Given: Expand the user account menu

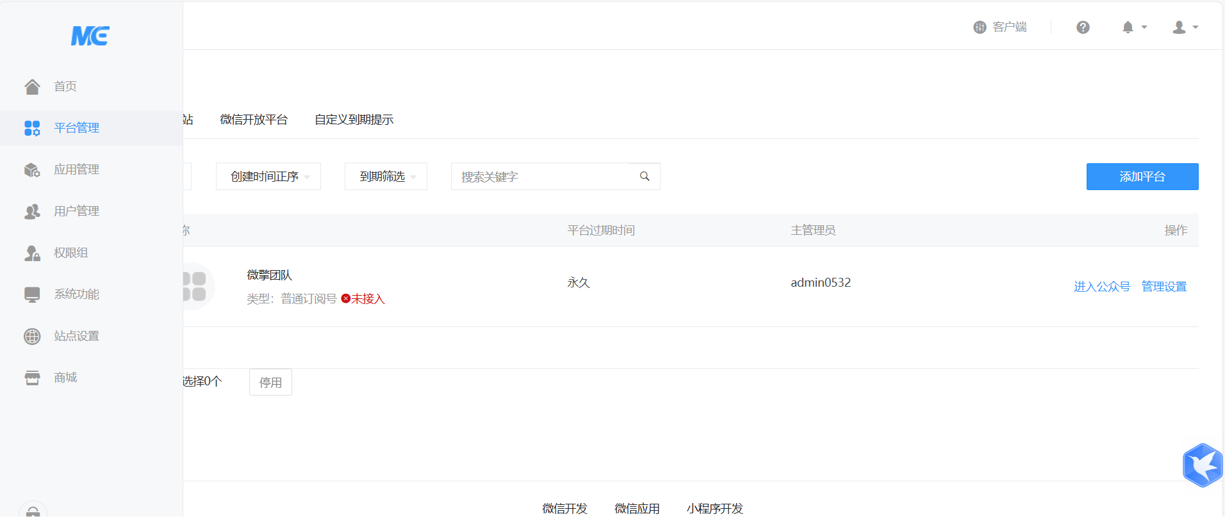Looking at the screenshot, I should (x=1185, y=28).
